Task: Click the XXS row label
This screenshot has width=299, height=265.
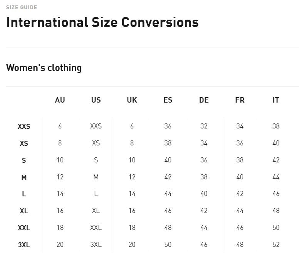Action: click(24, 127)
